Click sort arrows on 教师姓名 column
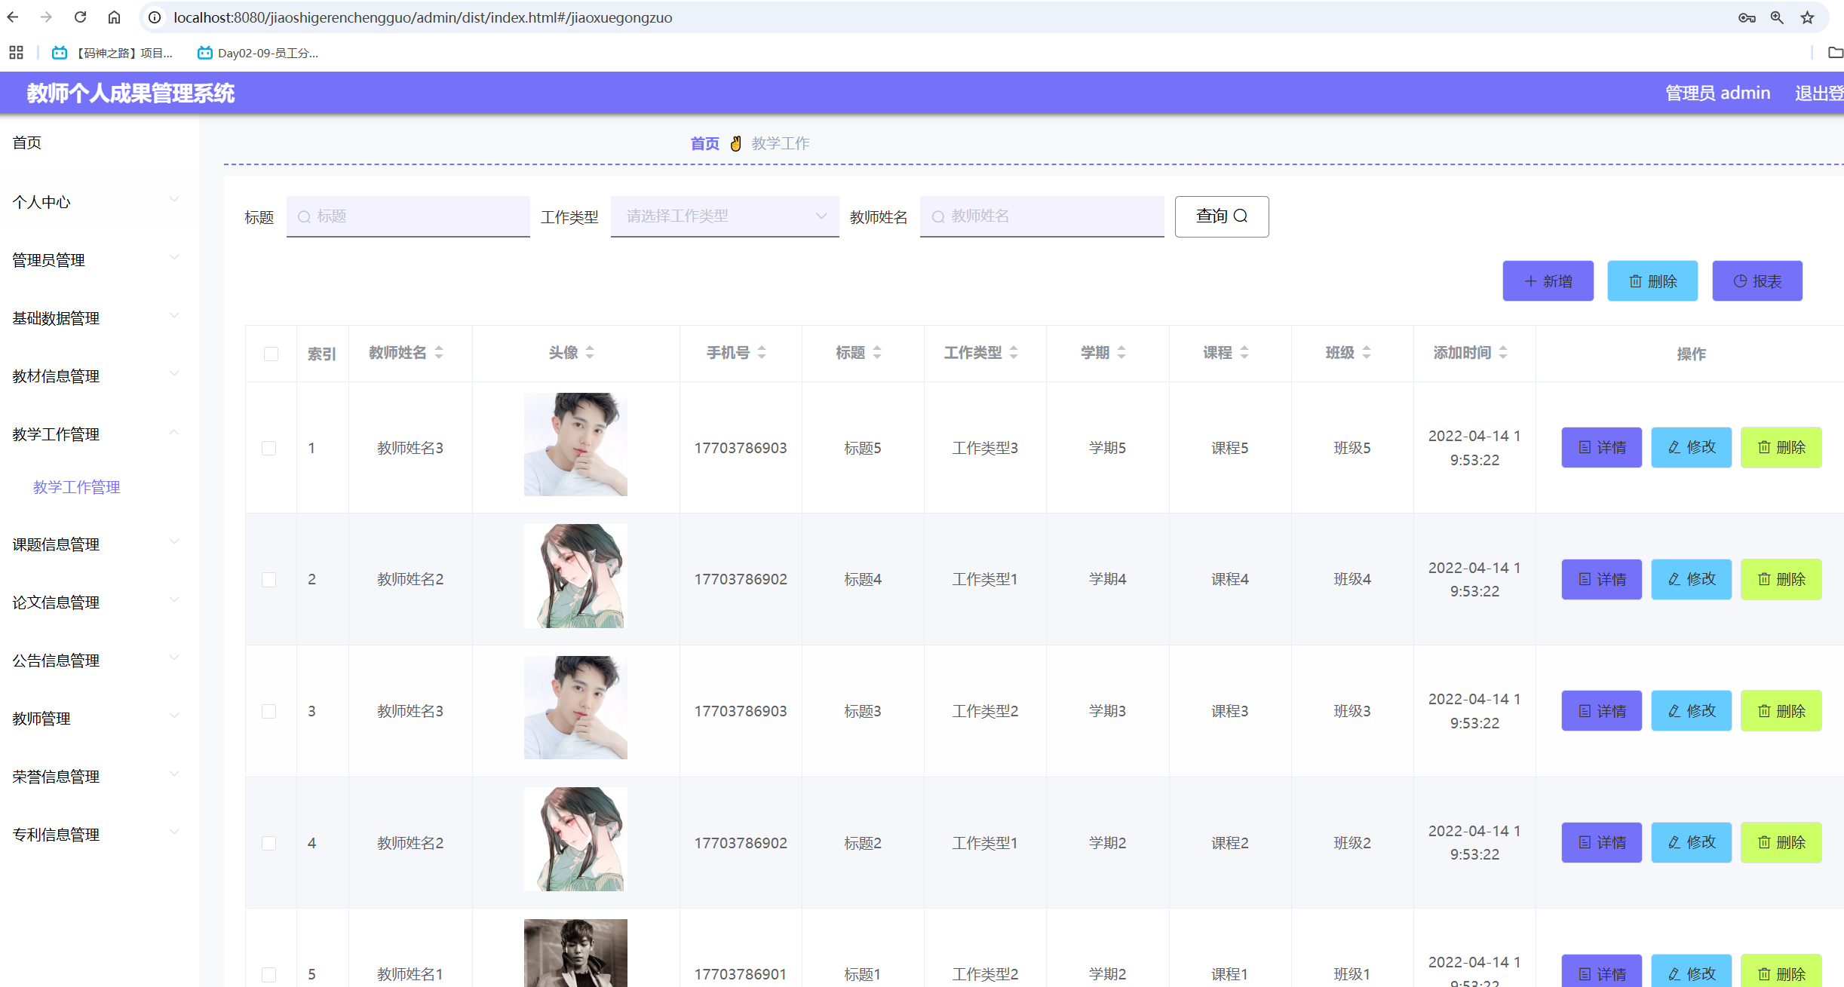Image resolution: width=1844 pixels, height=987 pixels. pos(439,352)
